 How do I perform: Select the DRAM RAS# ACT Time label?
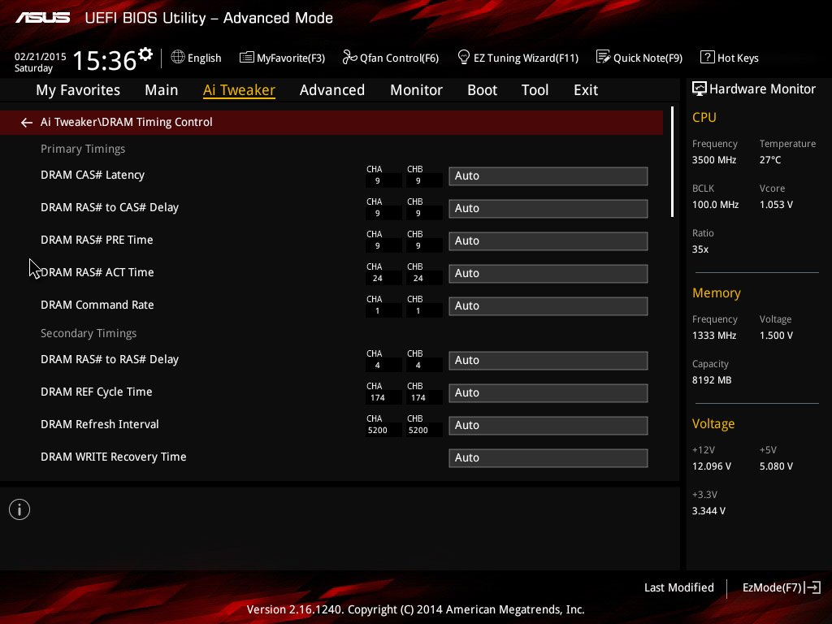tap(97, 272)
